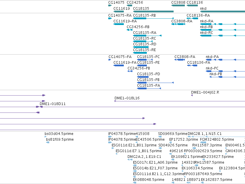The height and width of the screenshot is (184, 245).
Task: Click the 496216 EST label
Action: (176, 151)
